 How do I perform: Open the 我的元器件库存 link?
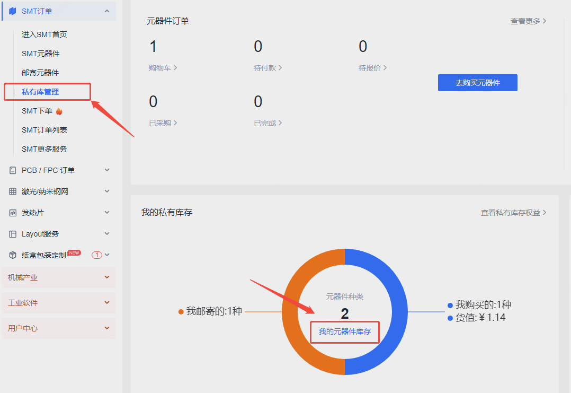(344, 332)
